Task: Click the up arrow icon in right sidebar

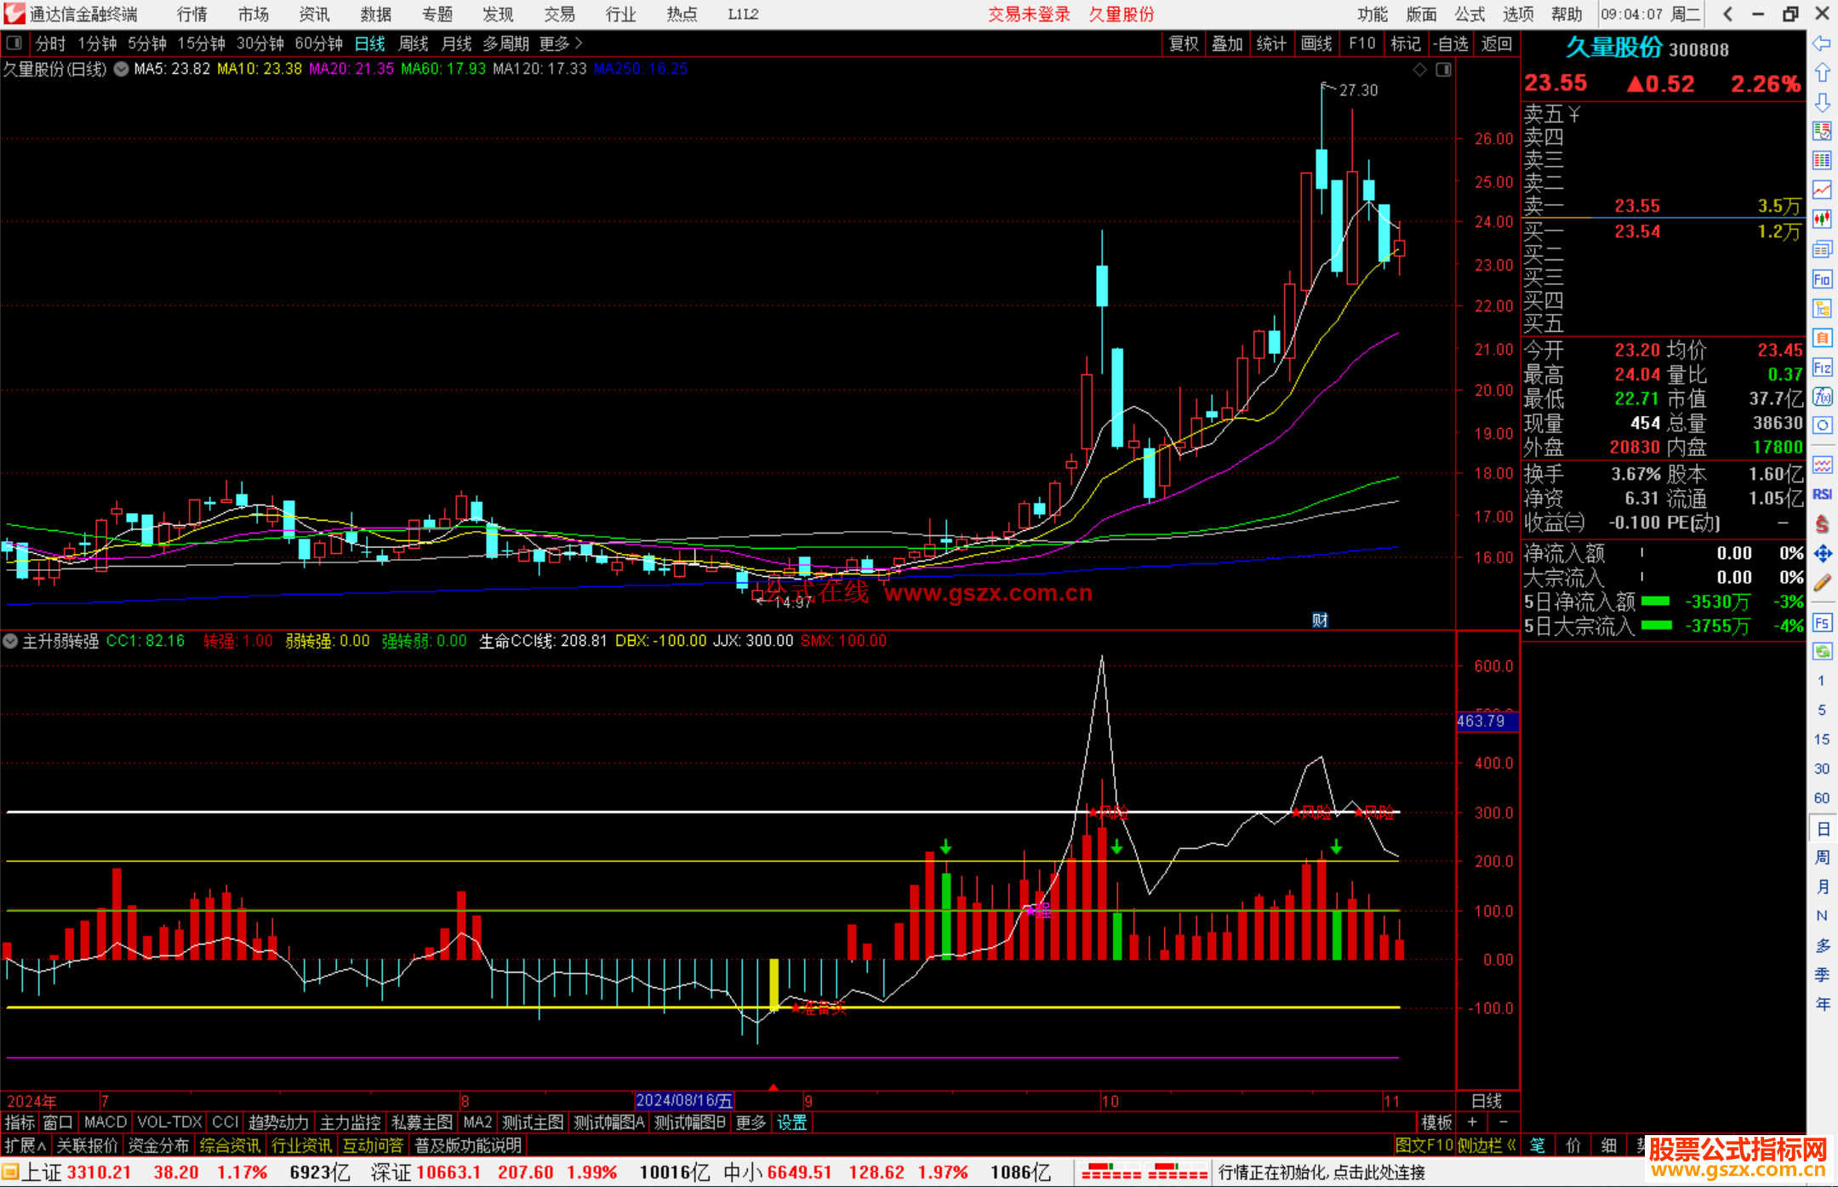Action: (1822, 73)
